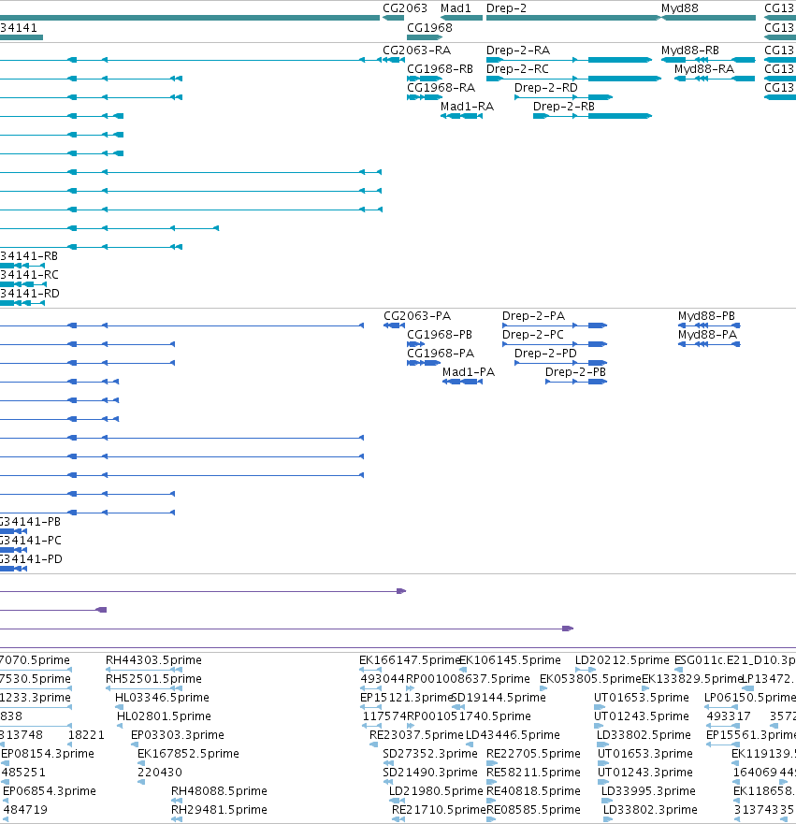Click the Drep-2-RB transcript label
Image resolution: width=796 pixels, height=824 pixels.
click(564, 107)
